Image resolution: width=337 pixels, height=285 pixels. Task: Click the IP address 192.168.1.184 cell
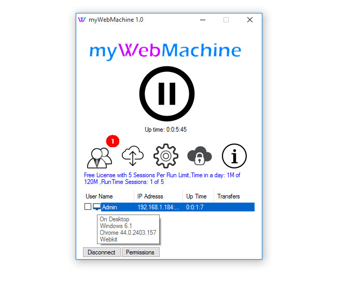[x=159, y=207]
